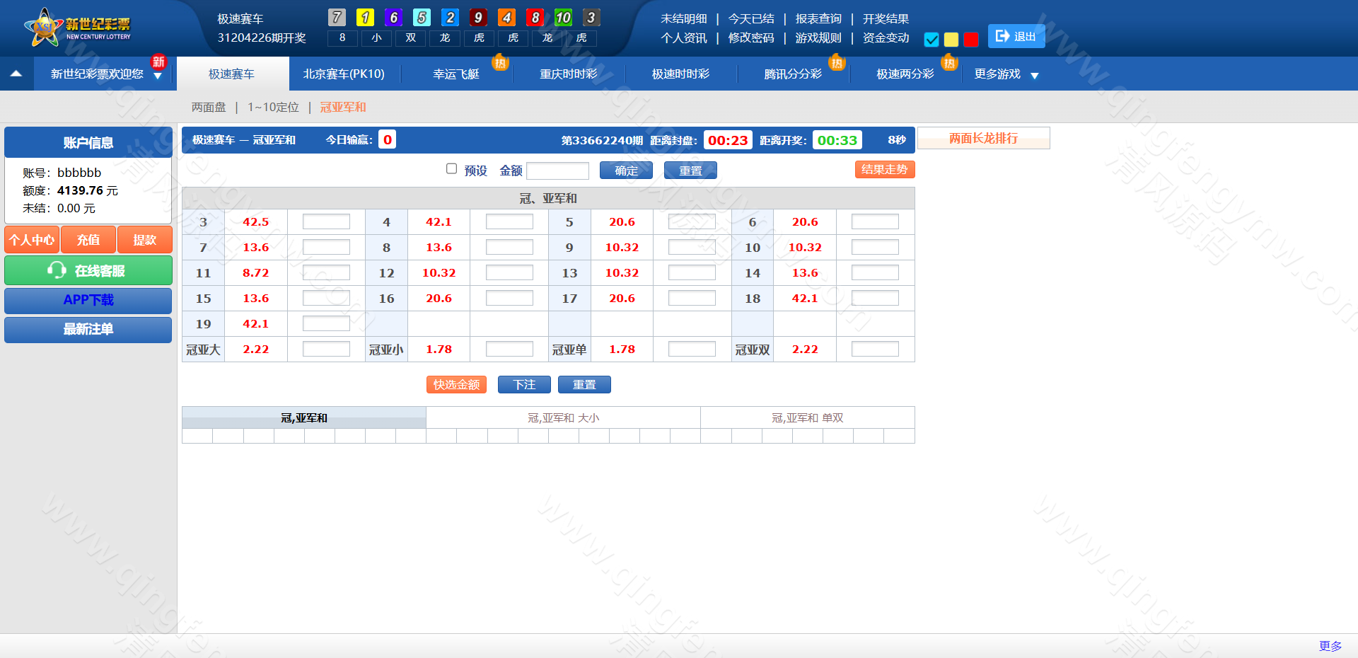Click the purple number 6 ball
Viewport: 1358px width, 658px height.
tap(393, 18)
